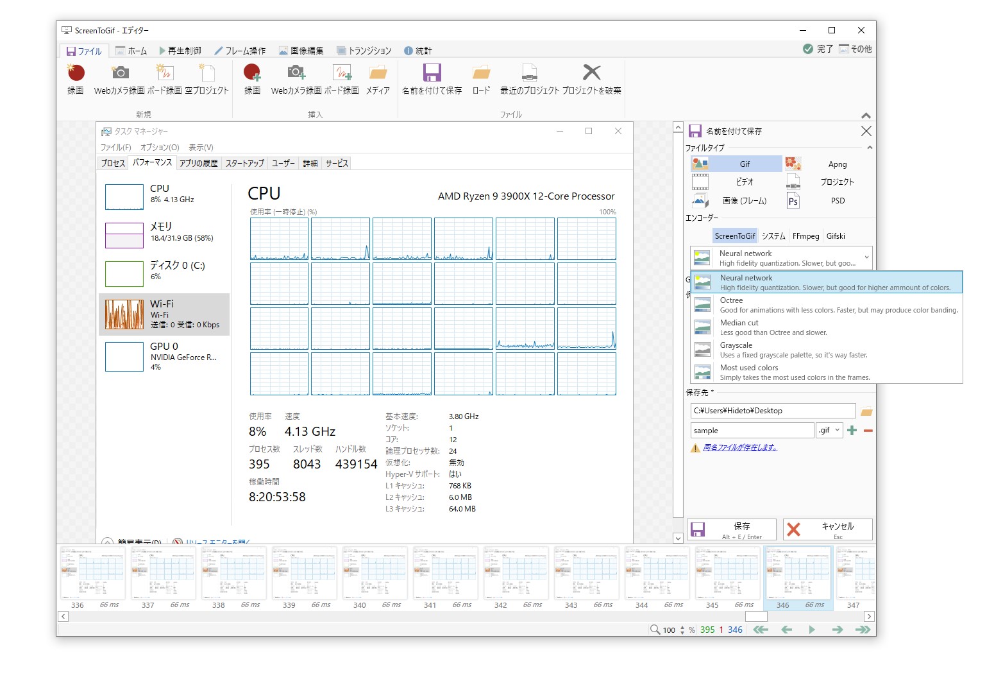Pick highlighted Neural network entry in dropdown list
1003x679 pixels.
coord(827,282)
